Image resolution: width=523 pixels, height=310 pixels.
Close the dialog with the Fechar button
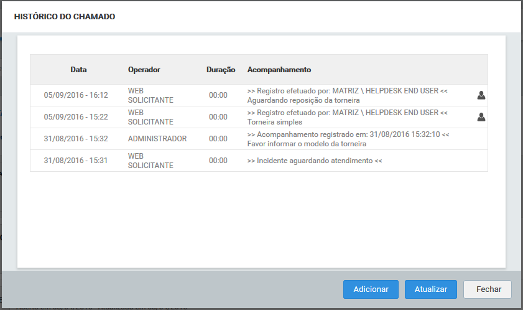pos(487,289)
